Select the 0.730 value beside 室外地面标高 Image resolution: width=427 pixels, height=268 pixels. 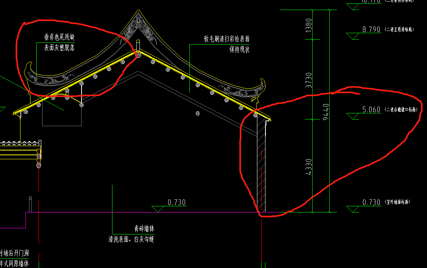[x=371, y=202]
